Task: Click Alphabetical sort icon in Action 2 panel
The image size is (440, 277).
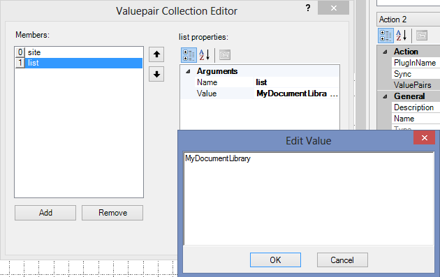Action: [x=402, y=36]
